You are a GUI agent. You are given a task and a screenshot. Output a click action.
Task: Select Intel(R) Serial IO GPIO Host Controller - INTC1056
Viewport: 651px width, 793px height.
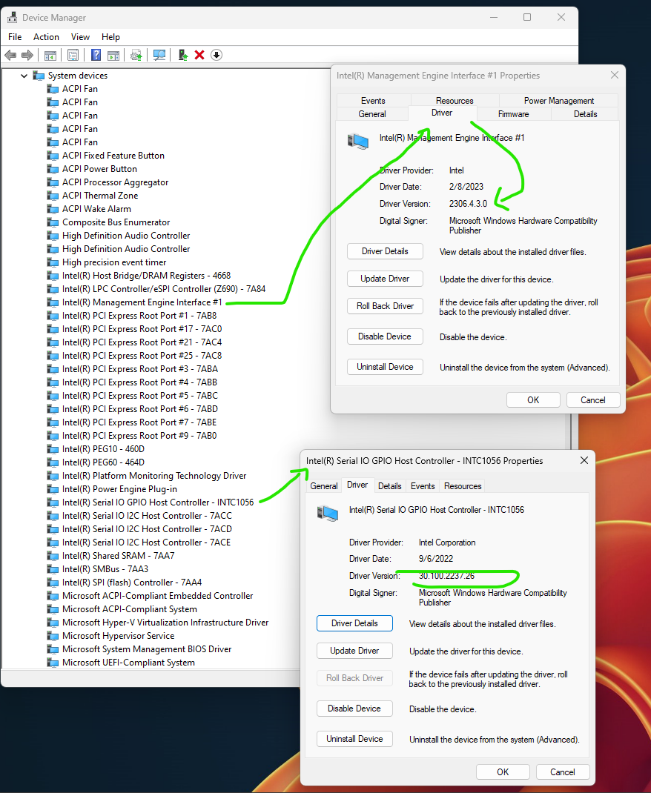pyautogui.click(x=158, y=502)
